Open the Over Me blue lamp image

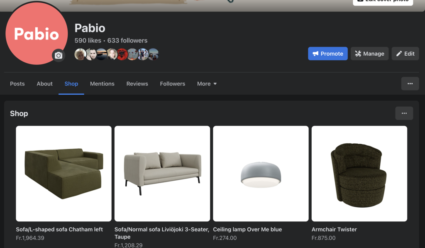pos(261,174)
